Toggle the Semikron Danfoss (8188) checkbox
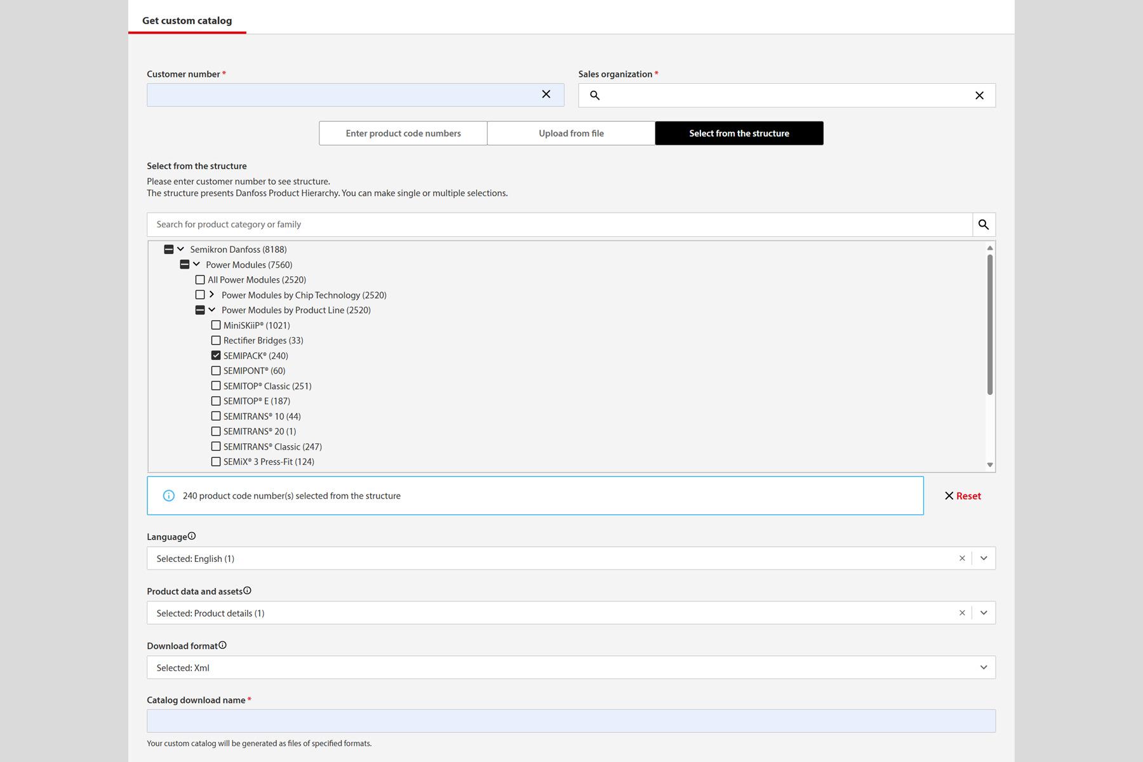This screenshot has width=1143, height=762. click(169, 250)
